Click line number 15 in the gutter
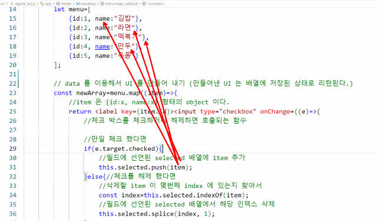Screen dimensions: 377x221 point(13,18)
